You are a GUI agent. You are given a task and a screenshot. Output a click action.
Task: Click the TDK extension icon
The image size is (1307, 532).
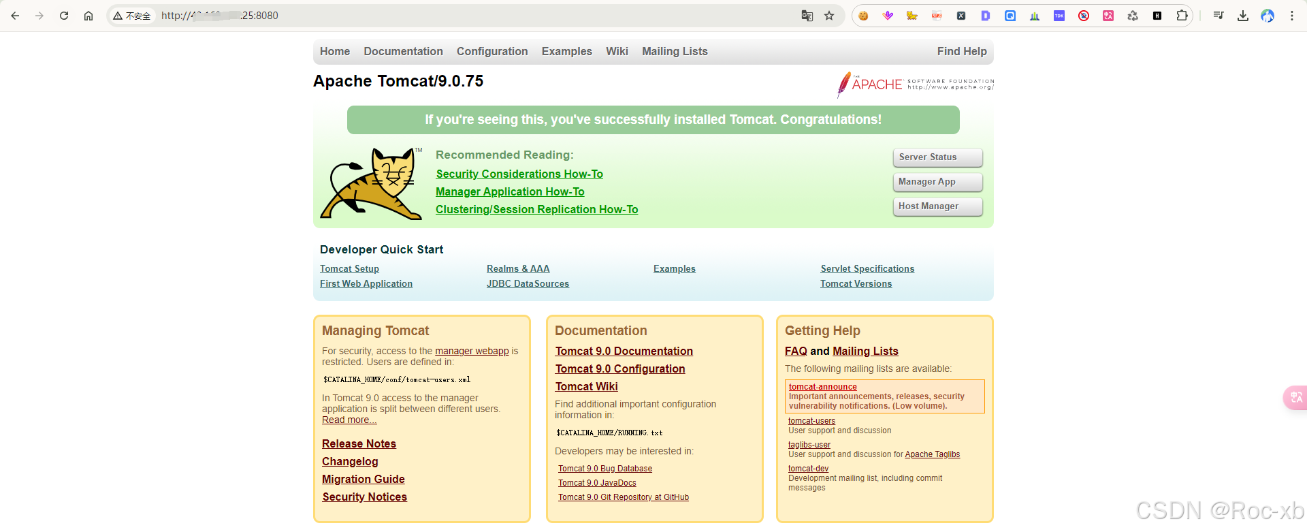pos(1059,16)
